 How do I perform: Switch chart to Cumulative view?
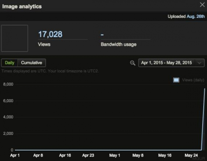coord(31,63)
